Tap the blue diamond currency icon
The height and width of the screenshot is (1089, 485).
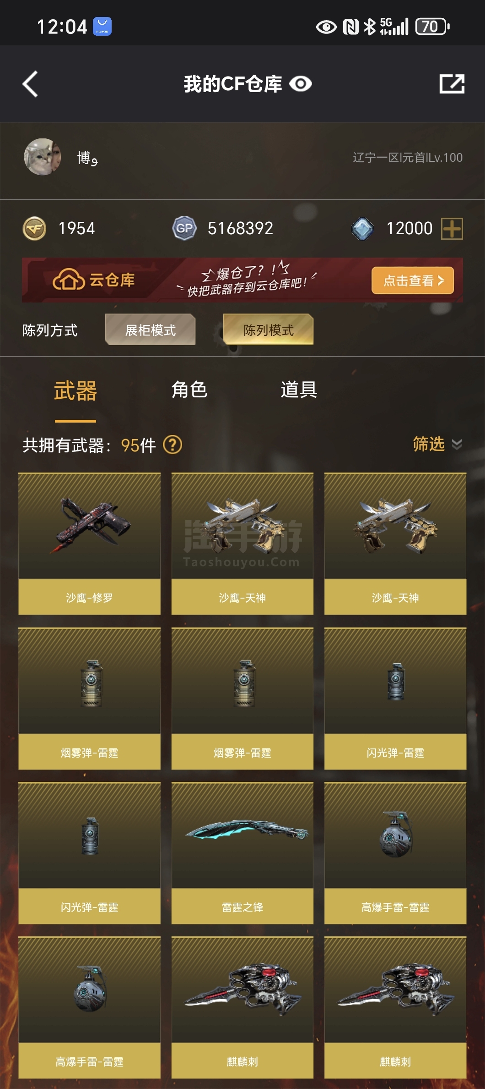pos(362,228)
